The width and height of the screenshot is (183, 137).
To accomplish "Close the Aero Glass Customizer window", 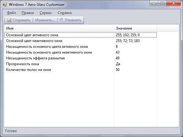I will [x=174, y=3].
